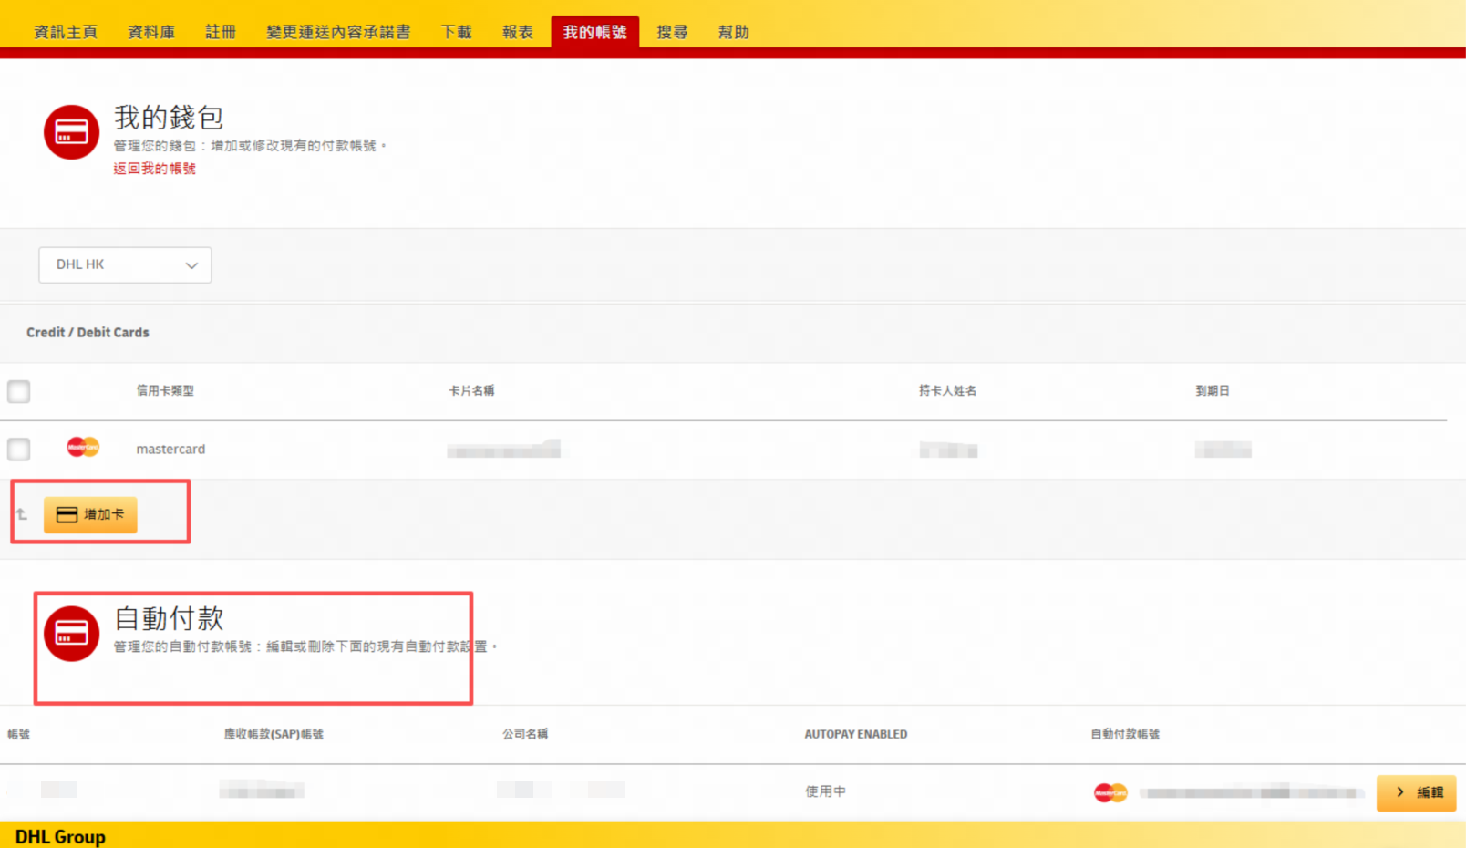Screen dimensions: 1466x848
Task: Click the 信用卡類型 column header
Action: [165, 390]
